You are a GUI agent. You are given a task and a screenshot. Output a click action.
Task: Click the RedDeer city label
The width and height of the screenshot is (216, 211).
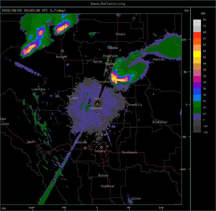tap(111, 64)
